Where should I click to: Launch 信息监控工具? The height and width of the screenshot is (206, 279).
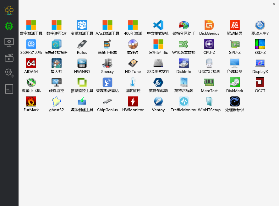pyautogui.click(x=82, y=85)
